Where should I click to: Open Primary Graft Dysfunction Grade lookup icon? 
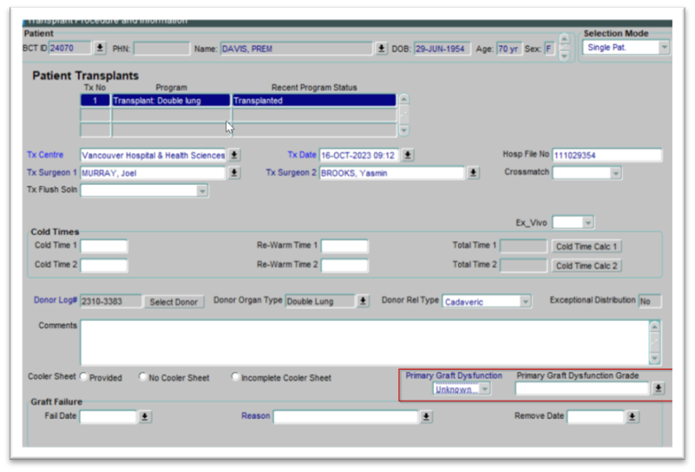tap(659, 389)
